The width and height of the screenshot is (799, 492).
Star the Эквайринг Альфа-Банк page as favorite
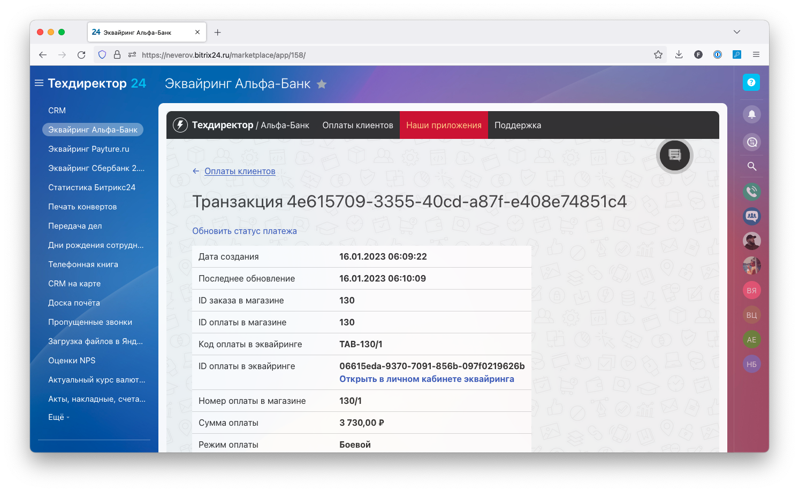click(322, 84)
